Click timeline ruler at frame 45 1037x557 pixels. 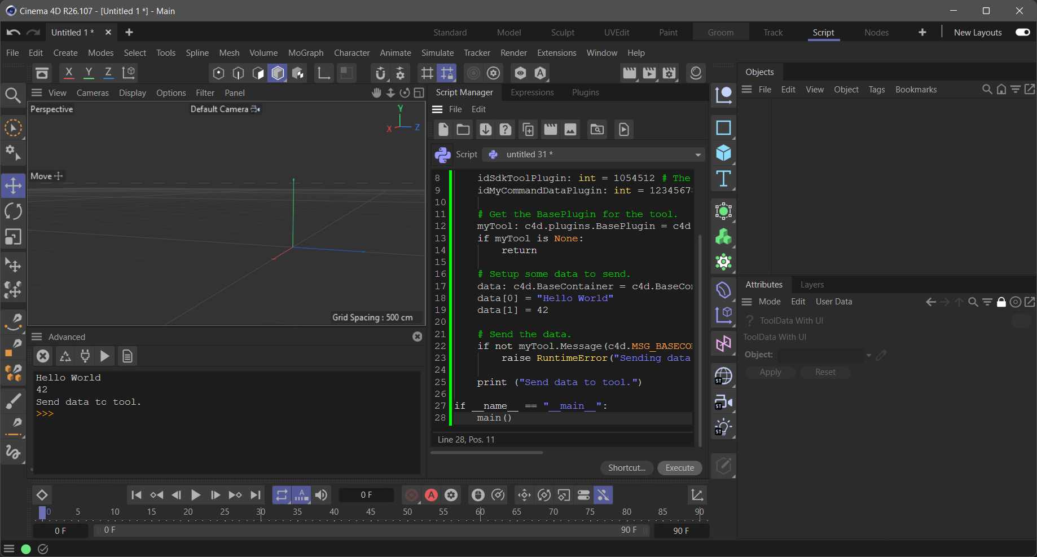(x=371, y=512)
